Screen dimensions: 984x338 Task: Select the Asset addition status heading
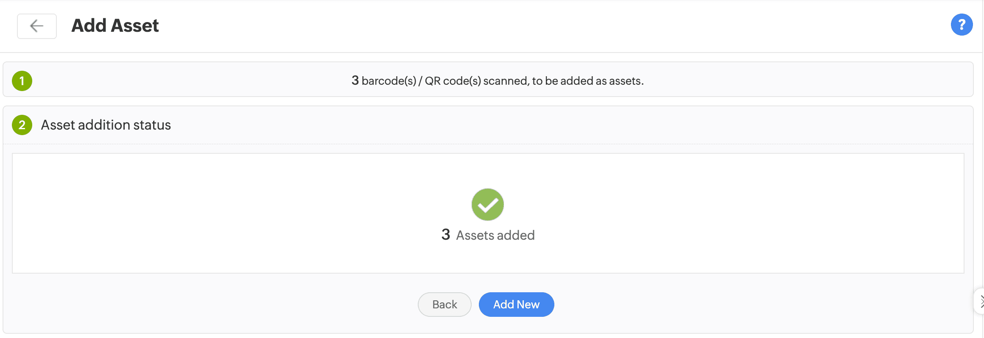pyautogui.click(x=106, y=125)
